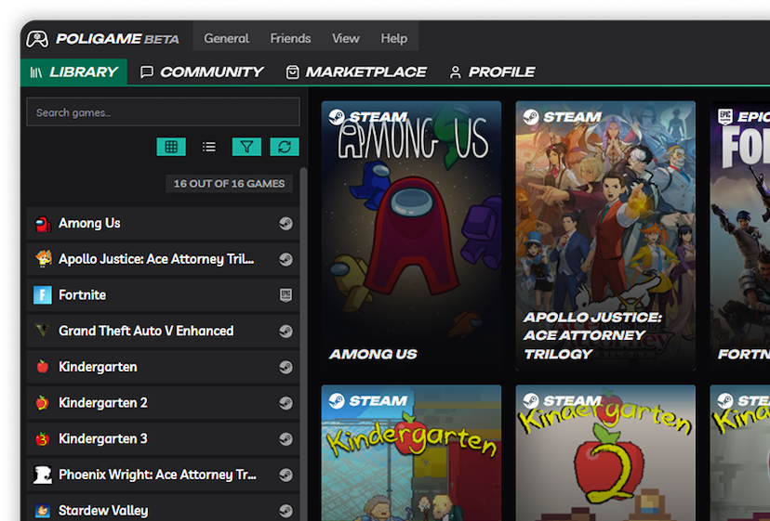Click the Kindergarten 2 apple icon
770x521 pixels.
coord(43,403)
